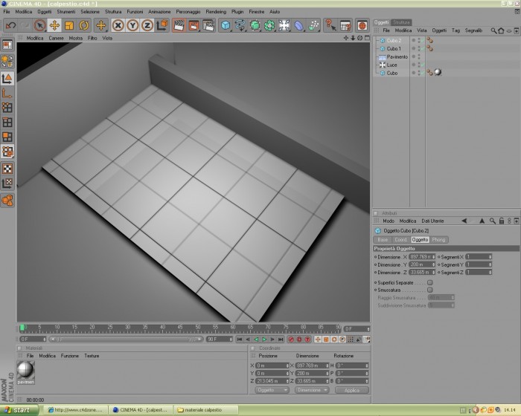Select the Rotate tool icon

tap(83, 25)
